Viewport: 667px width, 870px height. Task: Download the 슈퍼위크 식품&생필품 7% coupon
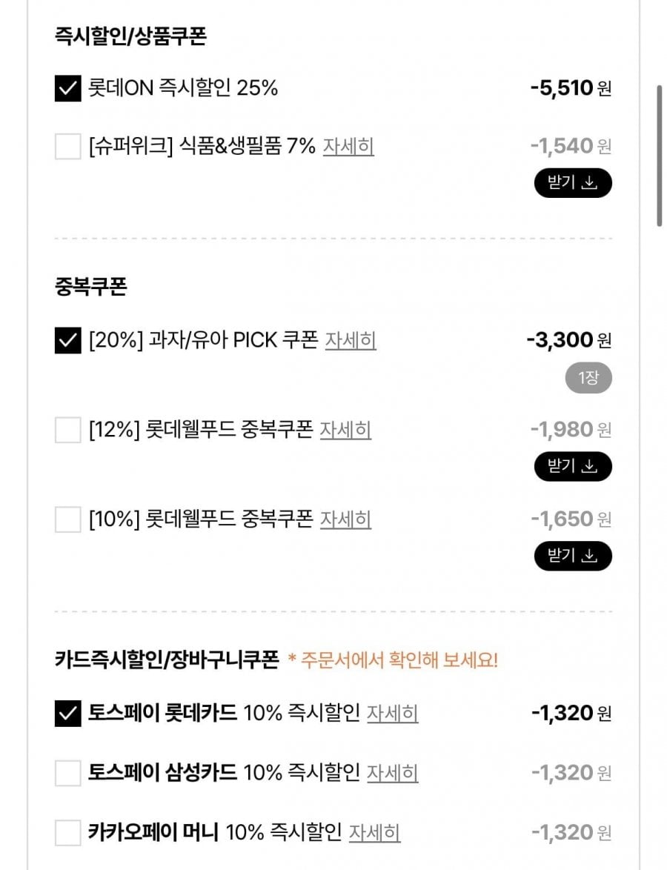point(572,183)
